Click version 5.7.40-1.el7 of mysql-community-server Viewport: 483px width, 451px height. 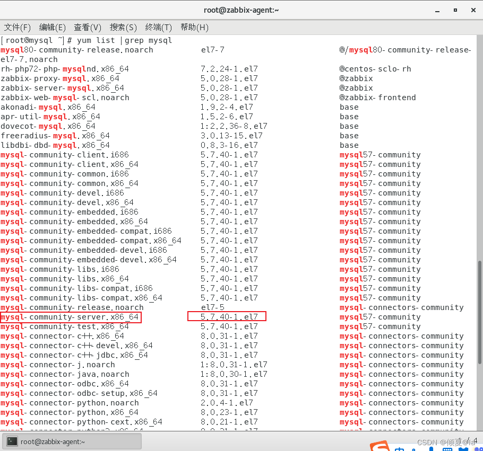point(229,317)
